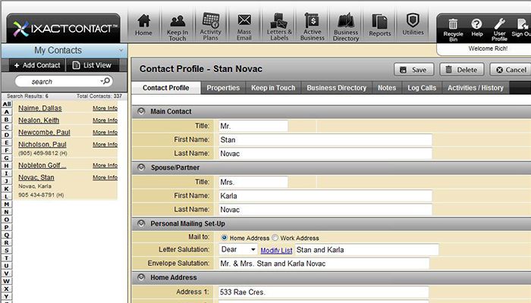Collapse the Home Address section

(141, 277)
